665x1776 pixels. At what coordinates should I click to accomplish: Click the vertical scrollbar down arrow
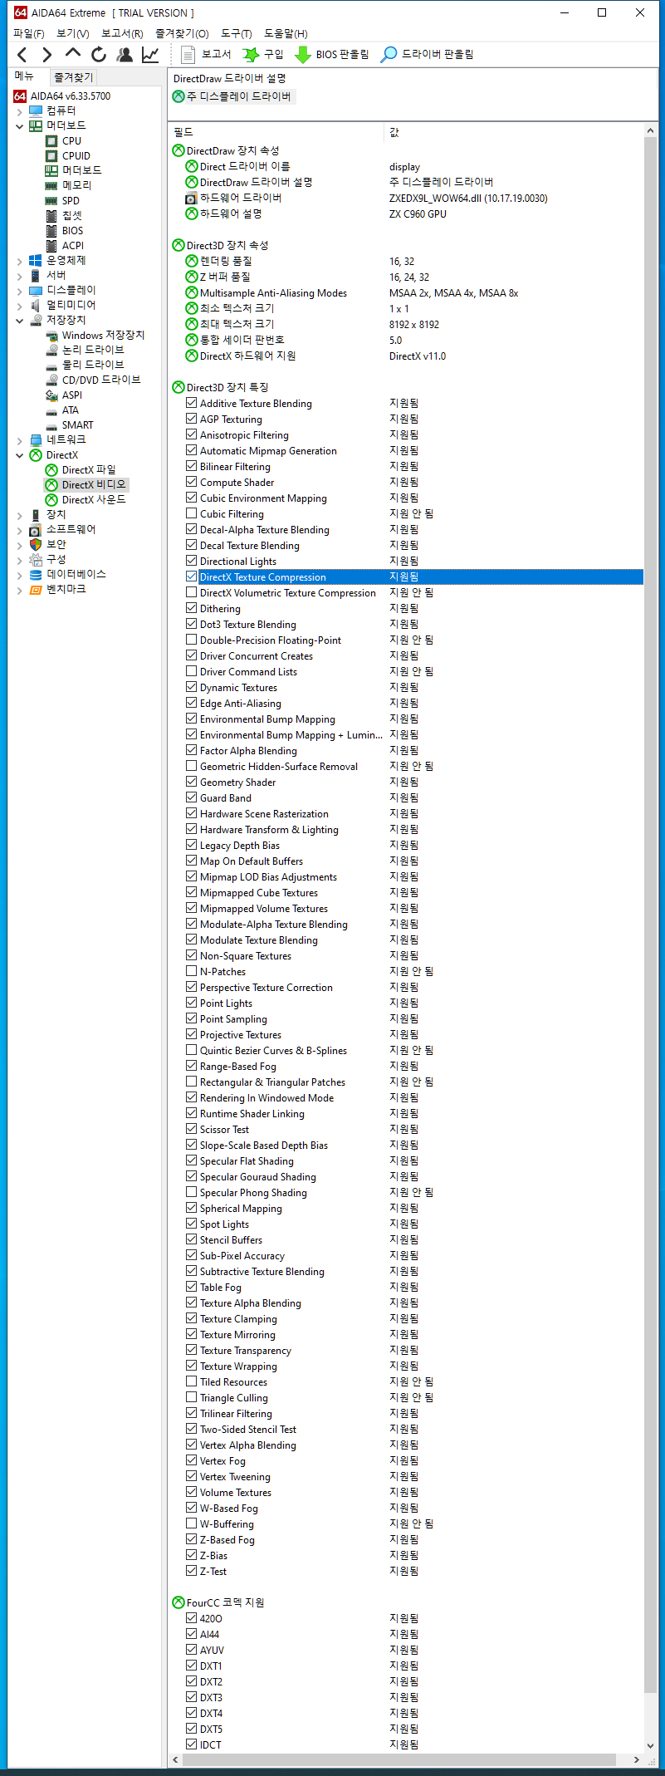point(651,1746)
